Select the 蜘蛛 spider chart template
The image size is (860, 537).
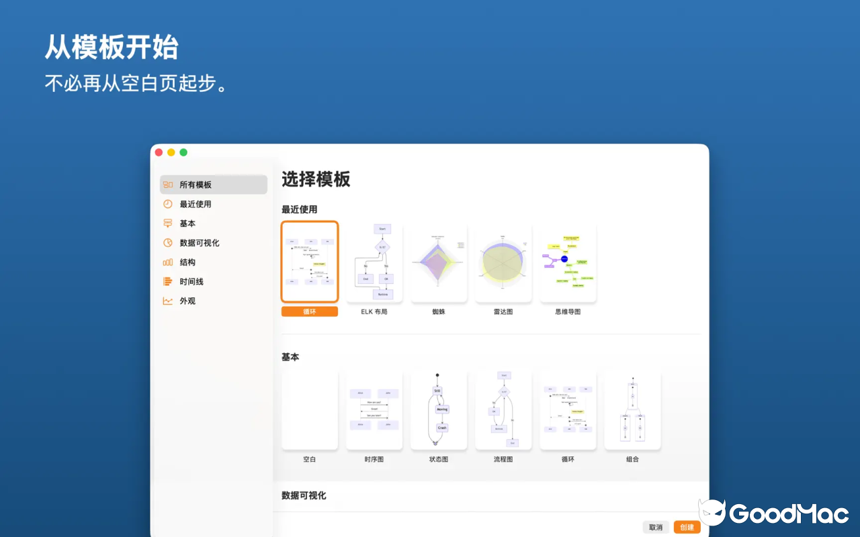(x=439, y=262)
